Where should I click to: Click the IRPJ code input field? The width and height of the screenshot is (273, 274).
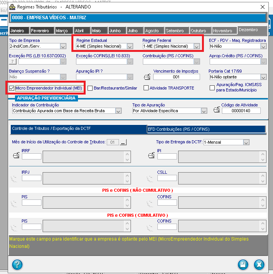point(31,178)
